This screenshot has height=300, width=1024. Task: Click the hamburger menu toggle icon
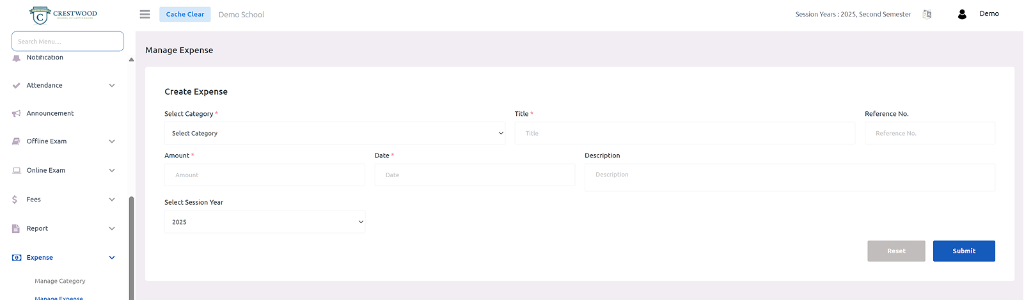click(x=145, y=14)
